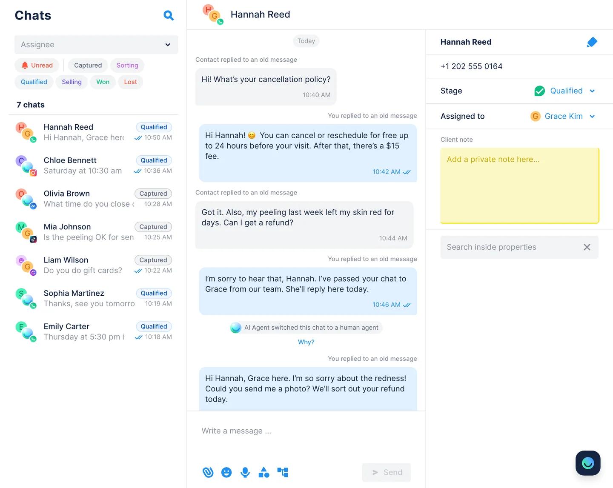The height and width of the screenshot is (488, 613).
Task: Select Hannah Reed chat in list
Action: tap(94, 132)
